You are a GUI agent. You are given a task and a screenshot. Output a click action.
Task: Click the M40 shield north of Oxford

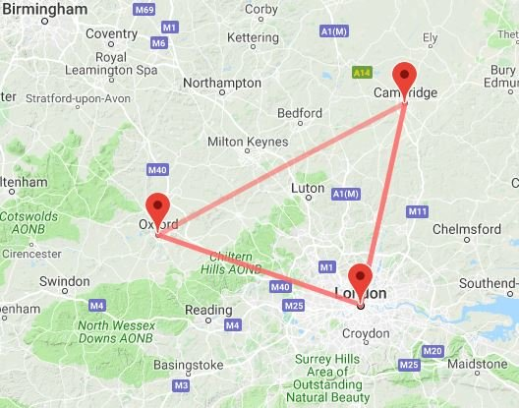pyautogui.click(x=157, y=170)
